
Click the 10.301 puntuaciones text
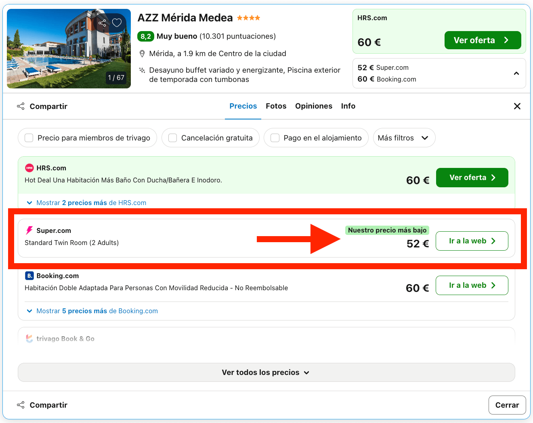[x=238, y=36]
